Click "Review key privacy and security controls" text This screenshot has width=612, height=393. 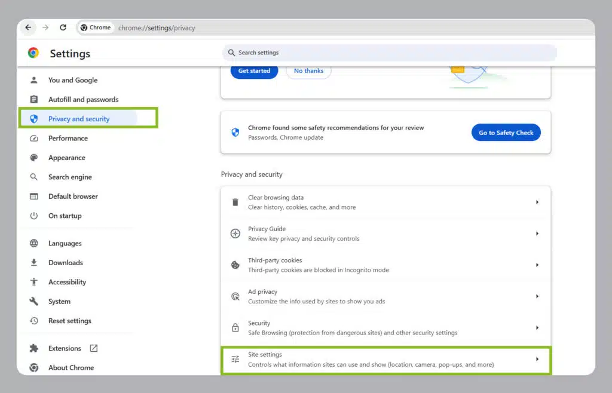tap(304, 239)
